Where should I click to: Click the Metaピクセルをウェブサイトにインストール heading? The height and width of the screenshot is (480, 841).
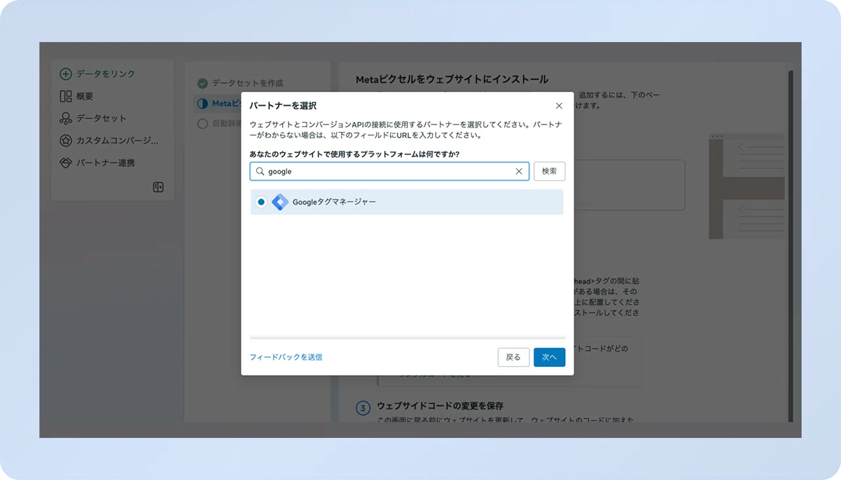click(x=452, y=80)
